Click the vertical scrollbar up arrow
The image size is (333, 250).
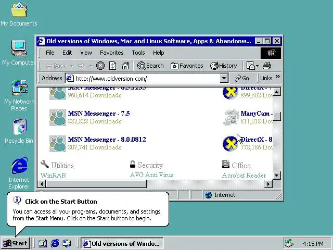(x=277, y=92)
